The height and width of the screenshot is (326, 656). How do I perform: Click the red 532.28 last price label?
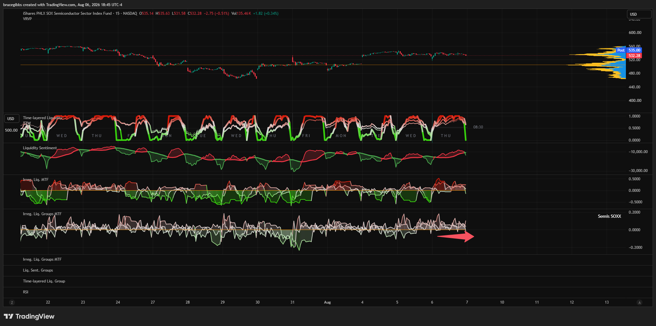[634, 56]
